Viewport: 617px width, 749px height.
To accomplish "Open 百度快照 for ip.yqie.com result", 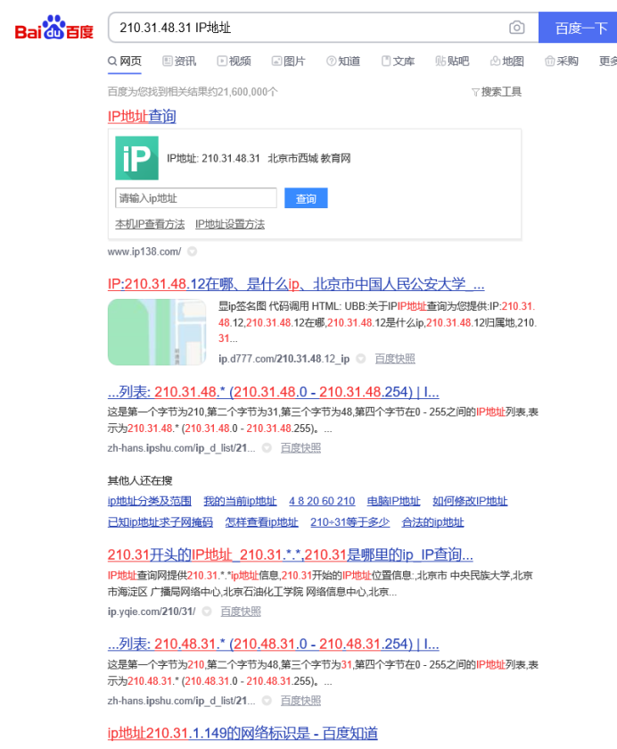I will [241, 611].
